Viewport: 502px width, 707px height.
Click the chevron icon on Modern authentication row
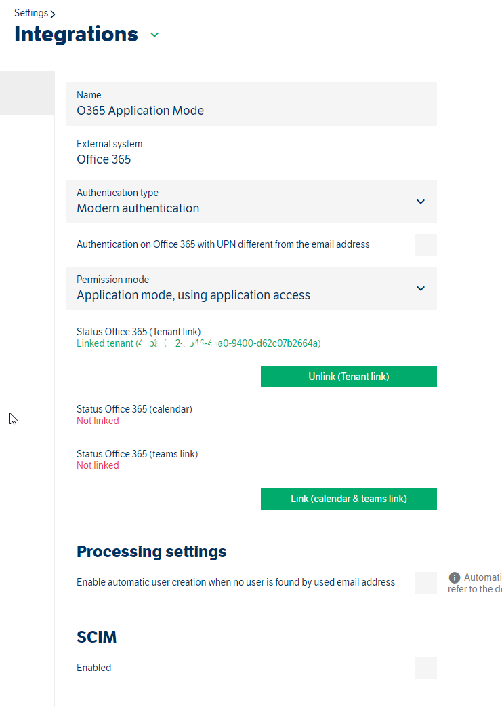421,202
